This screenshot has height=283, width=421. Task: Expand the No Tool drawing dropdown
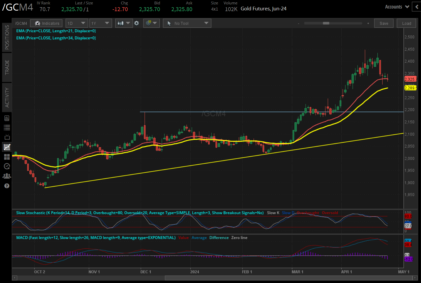point(187,23)
